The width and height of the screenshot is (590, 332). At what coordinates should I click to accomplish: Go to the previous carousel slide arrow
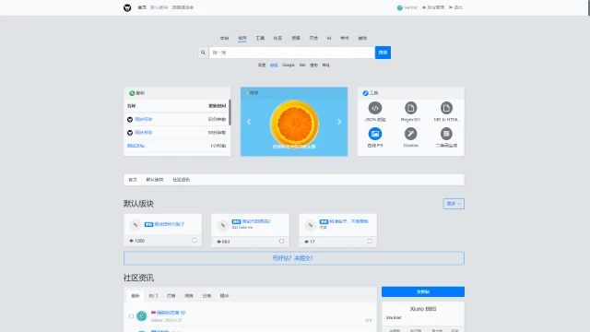(x=249, y=122)
